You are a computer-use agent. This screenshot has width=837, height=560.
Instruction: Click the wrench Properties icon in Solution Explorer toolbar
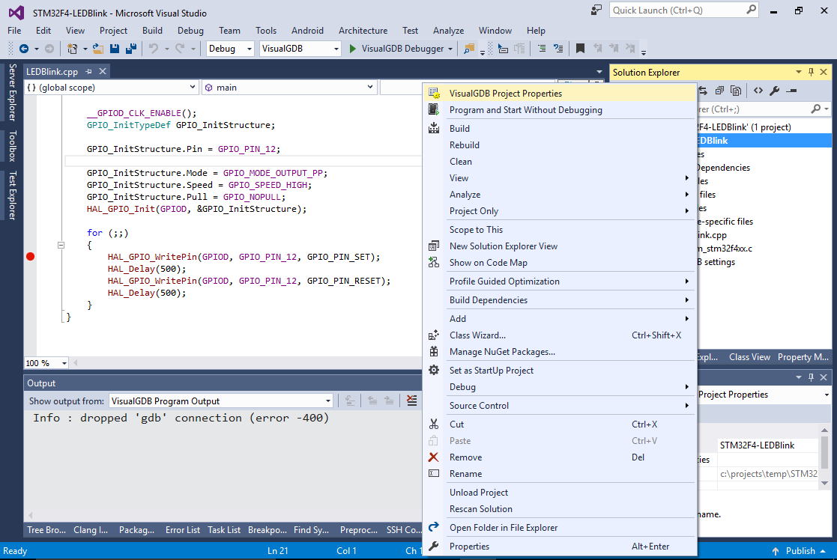coord(775,91)
